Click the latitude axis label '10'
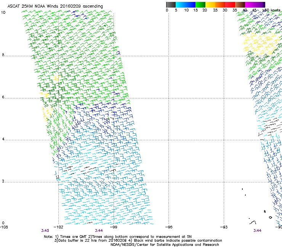Viewport: 282px width, 247px height. pos(3,13)
